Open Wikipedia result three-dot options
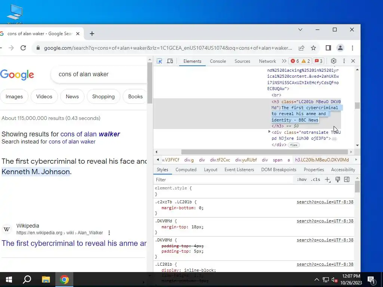 (109, 232)
